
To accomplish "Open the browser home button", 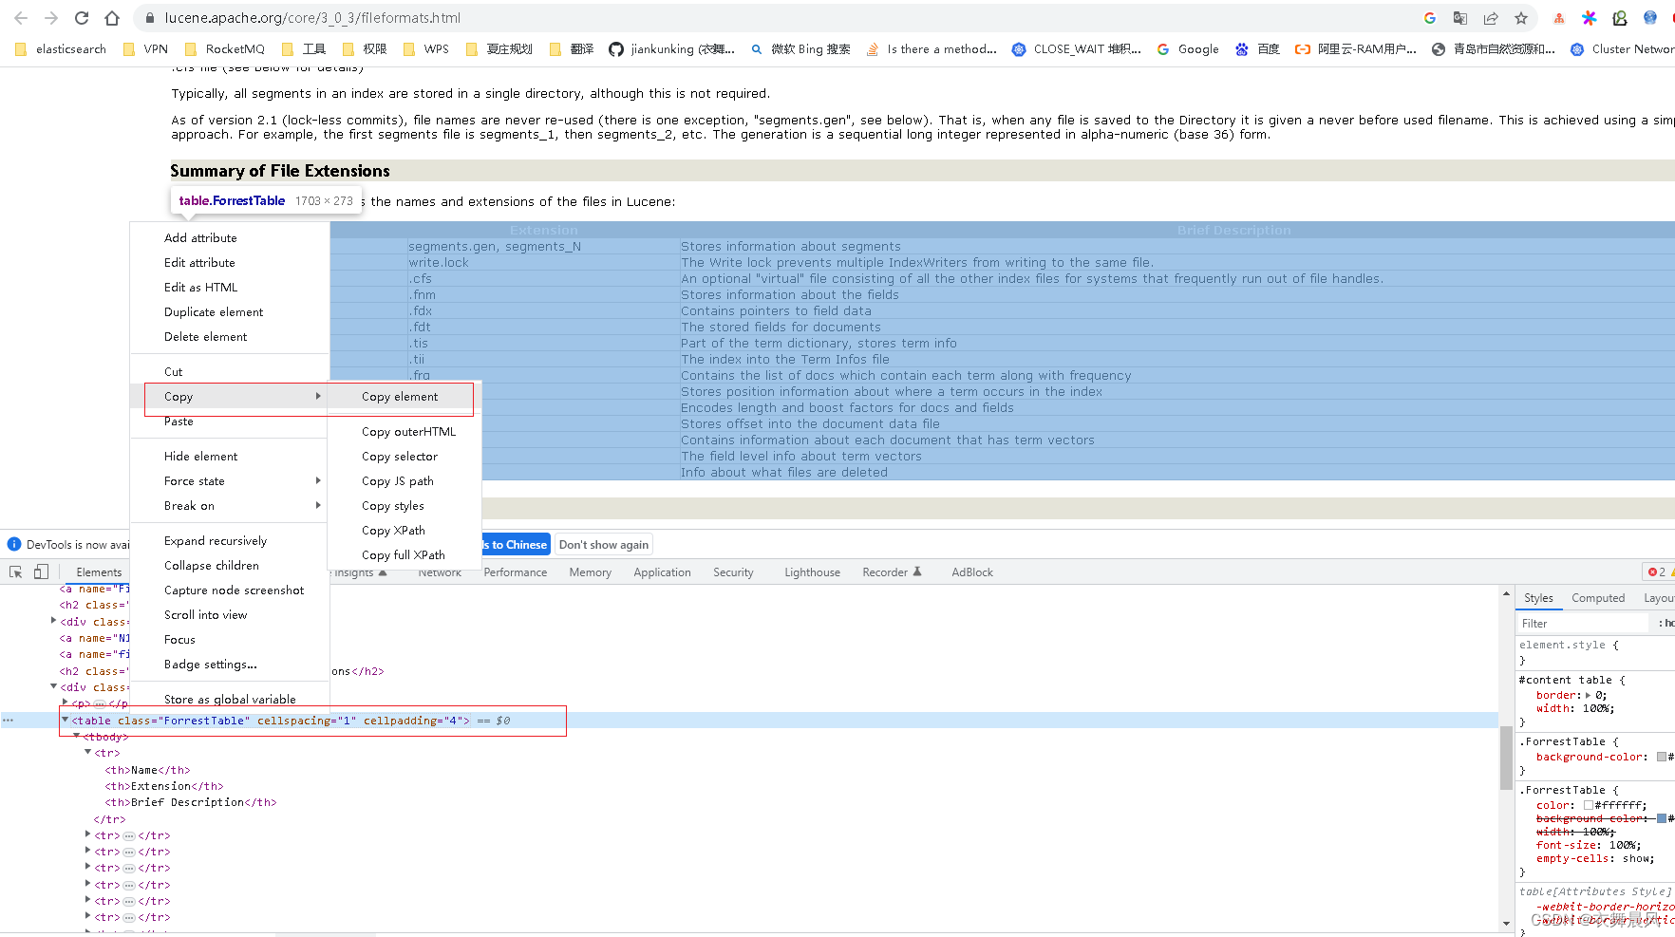I will [111, 17].
